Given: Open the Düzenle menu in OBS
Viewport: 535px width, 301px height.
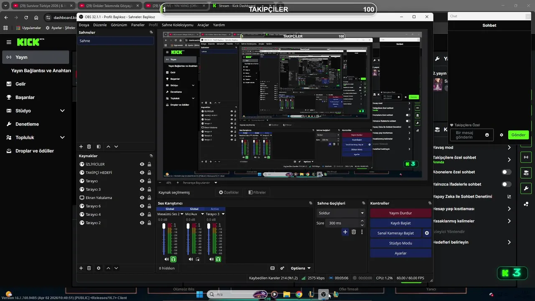Looking at the screenshot, I should (x=100, y=25).
